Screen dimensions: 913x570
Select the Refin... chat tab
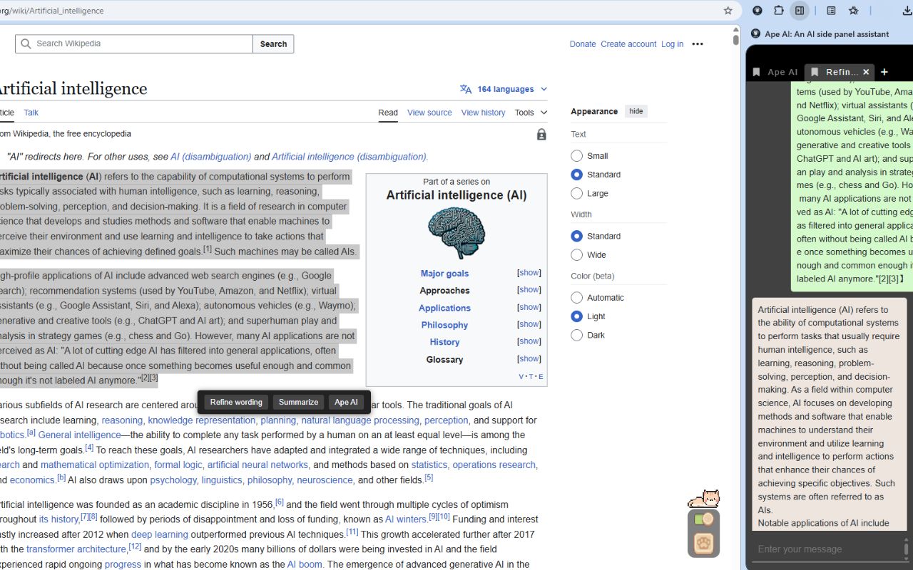841,72
